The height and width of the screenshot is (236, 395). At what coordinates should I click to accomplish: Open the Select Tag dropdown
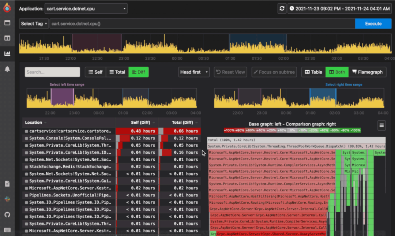(33, 23)
